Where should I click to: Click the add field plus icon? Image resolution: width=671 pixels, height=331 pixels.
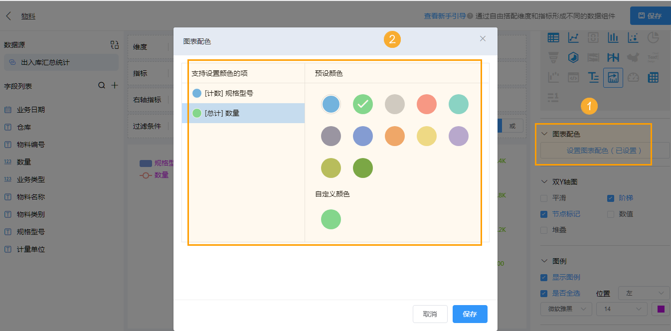[115, 85]
